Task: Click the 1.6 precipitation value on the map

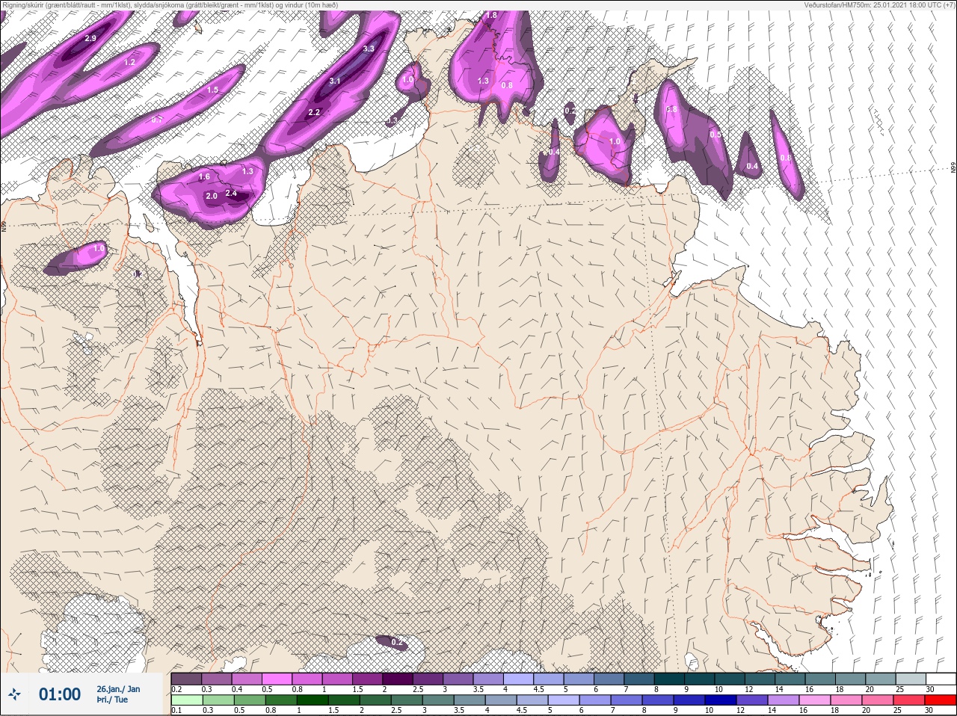Action: click(x=204, y=177)
